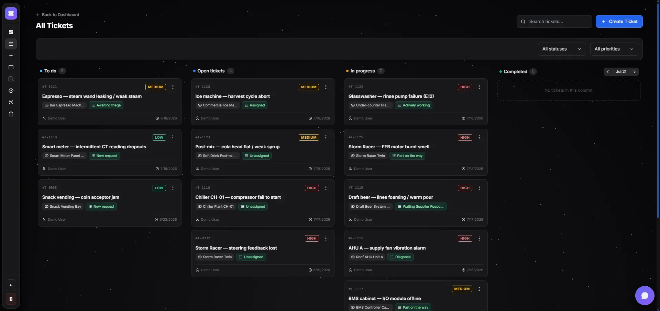Open options menu for Storm Racer steering ticket
Image resolution: width=660 pixels, height=311 pixels.
coord(326,239)
